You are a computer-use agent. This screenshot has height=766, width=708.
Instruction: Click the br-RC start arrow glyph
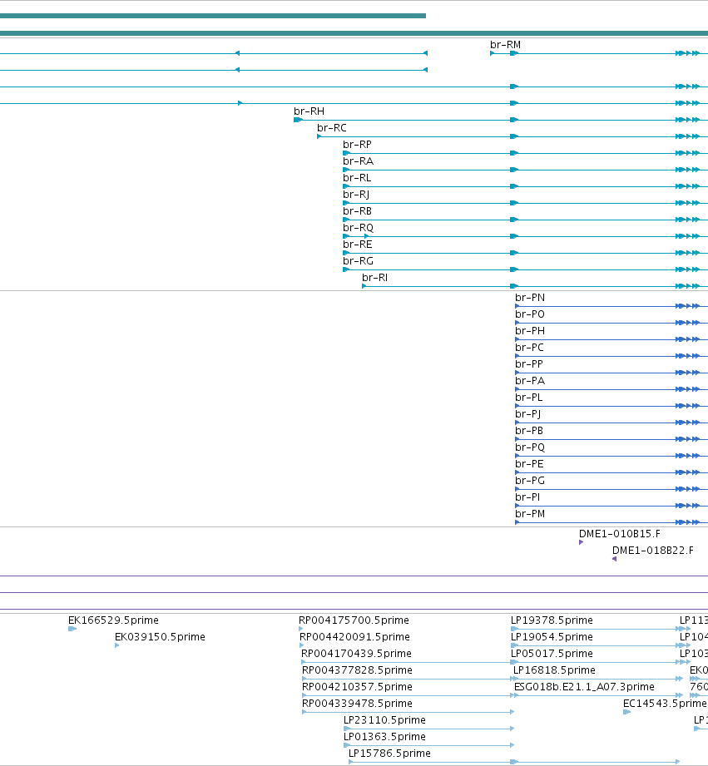(x=319, y=136)
